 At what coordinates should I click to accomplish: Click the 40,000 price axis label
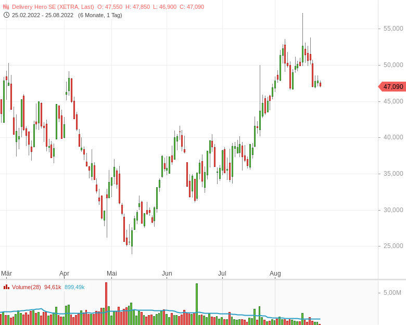[394, 137]
